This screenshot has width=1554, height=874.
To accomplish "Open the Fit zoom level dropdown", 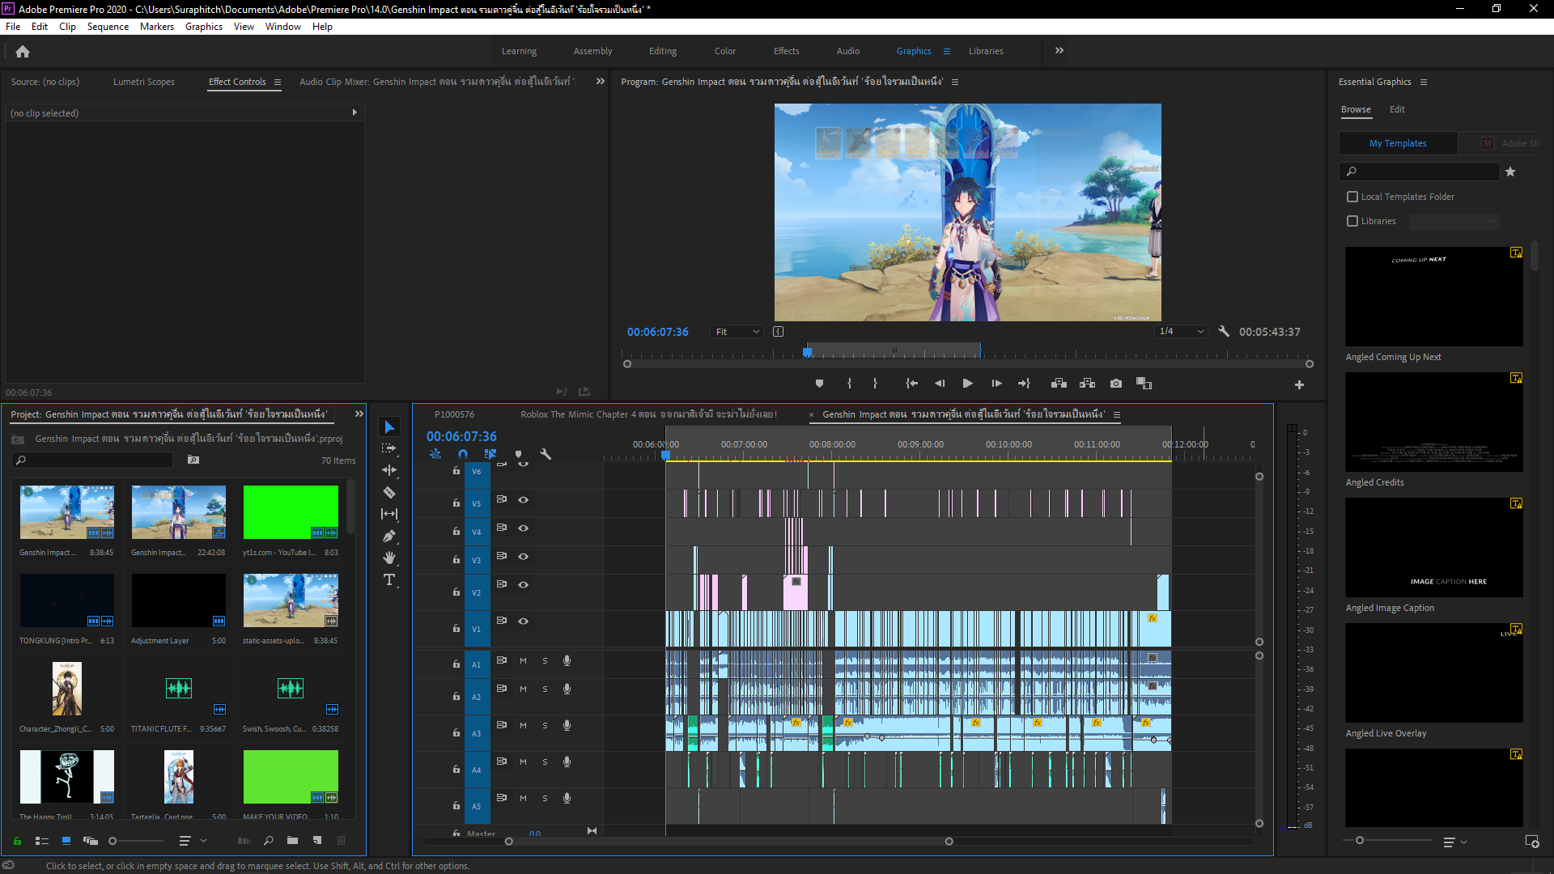I will 737,332.
